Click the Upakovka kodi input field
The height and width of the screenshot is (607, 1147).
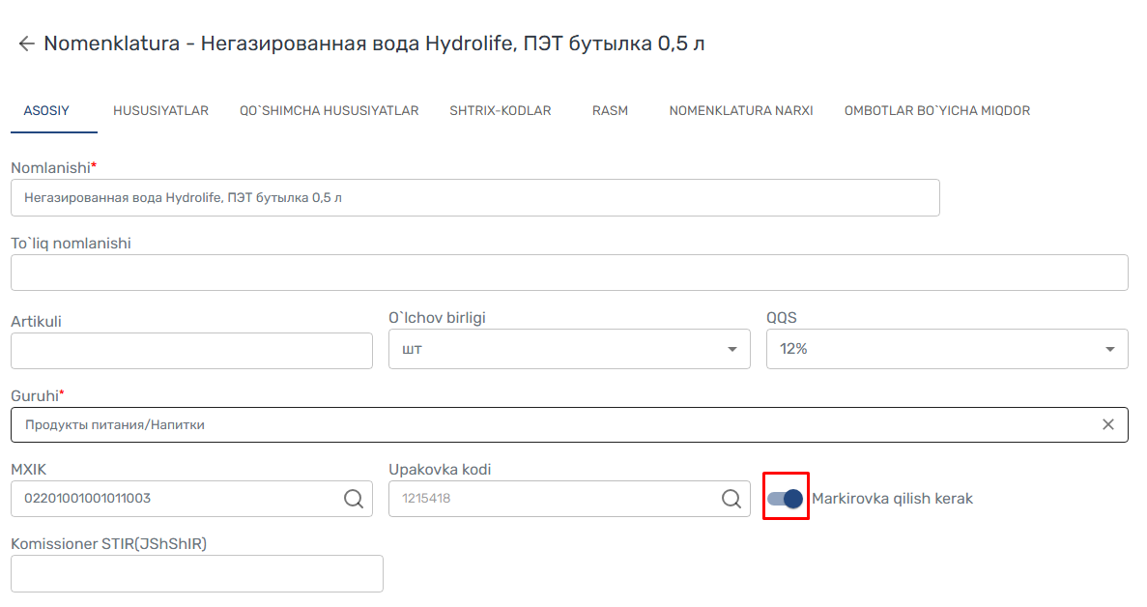pos(569,499)
